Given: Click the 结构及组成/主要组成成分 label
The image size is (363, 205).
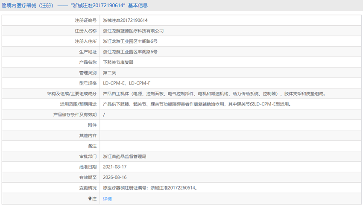Looking at the screenshot, I should [72, 94].
